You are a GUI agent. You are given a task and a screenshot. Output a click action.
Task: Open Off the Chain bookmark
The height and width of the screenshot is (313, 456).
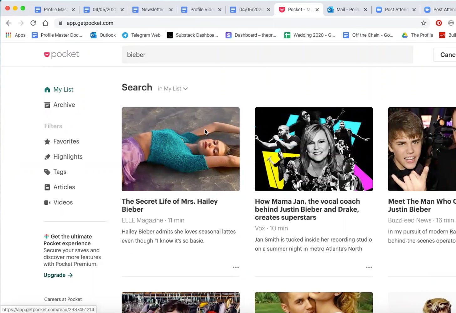click(368, 35)
